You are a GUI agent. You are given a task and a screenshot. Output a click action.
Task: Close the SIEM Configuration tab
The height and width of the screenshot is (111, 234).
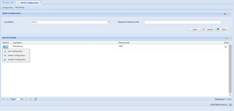pyautogui.click(x=41, y=3)
